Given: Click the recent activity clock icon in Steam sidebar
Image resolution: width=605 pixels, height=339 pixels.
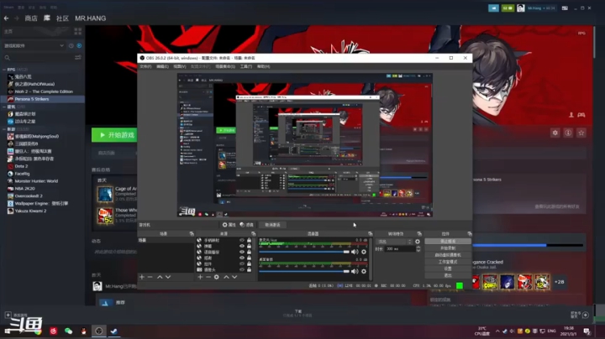Looking at the screenshot, I should [71, 45].
